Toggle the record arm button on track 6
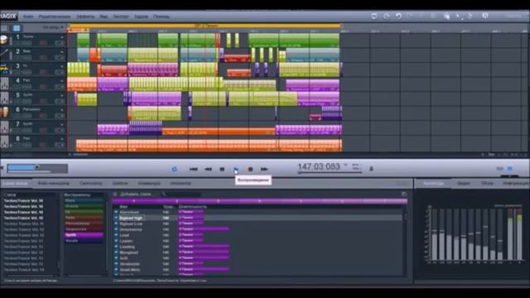Viewport: 530px width, 298px height. (43, 116)
